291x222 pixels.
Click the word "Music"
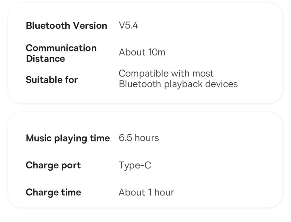(39, 138)
